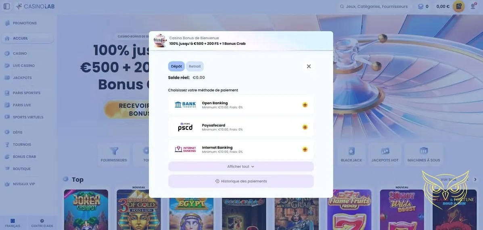Click the Open Banking method name
The width and height of the screenshot is (483, 230).
coord(215,103)
